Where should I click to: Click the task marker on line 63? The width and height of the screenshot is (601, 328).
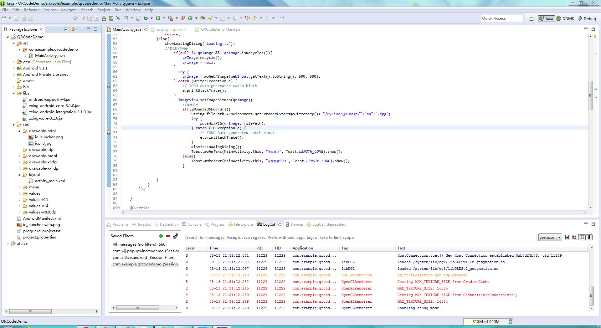pyautogui.click(x=109, y=86)
